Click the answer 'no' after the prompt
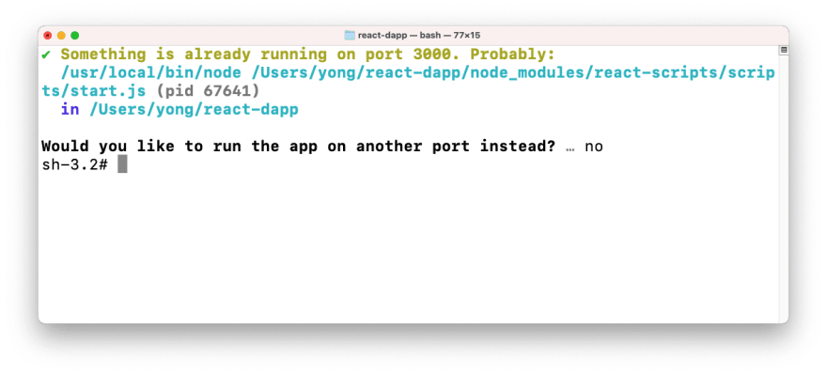The width and height of the screenshot is (827, 374). point(594,147)
